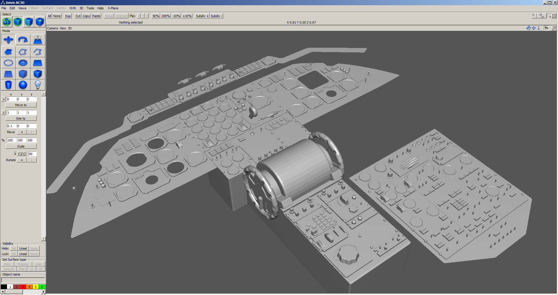Pick the Ellipse drawing tool
558x295 pixels.
coord(8,63)
